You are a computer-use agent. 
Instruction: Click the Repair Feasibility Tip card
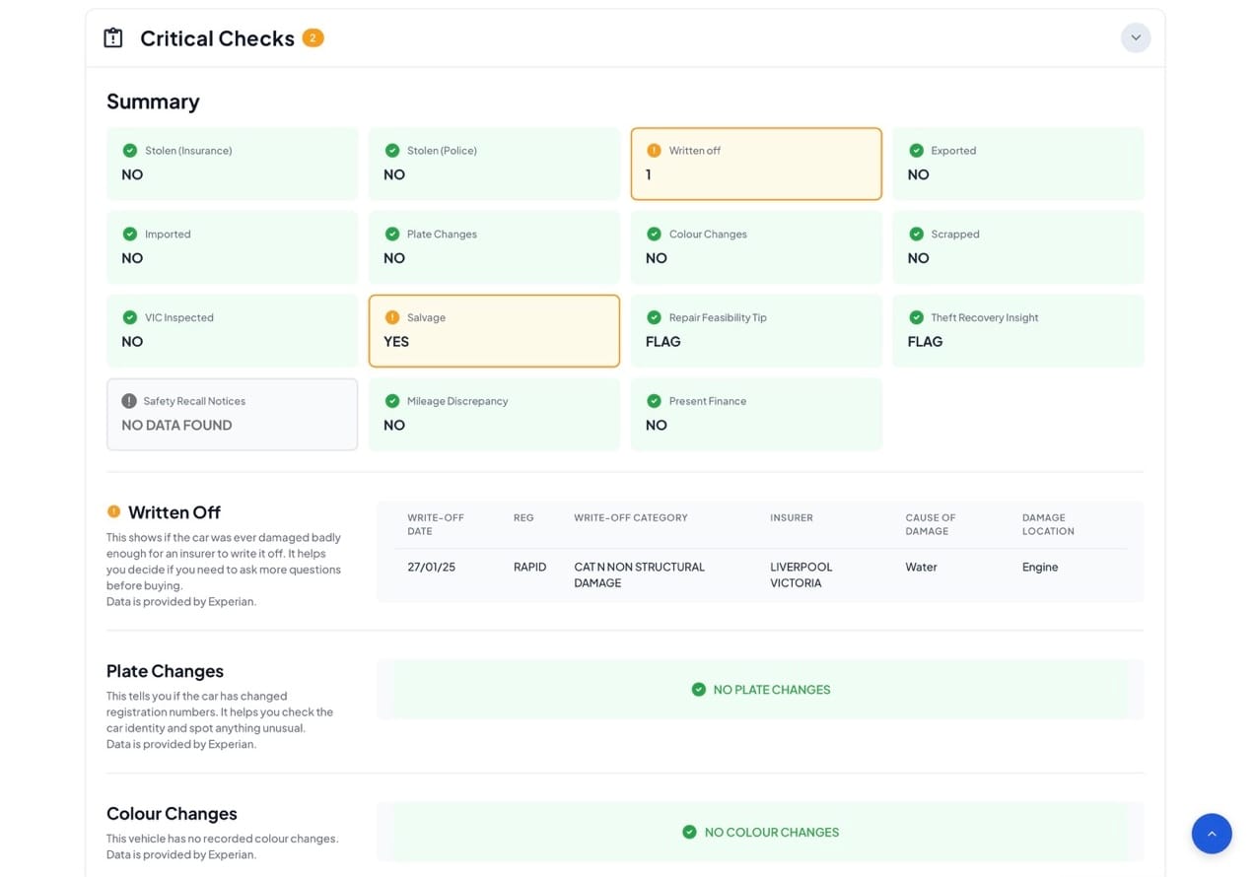(x=756, y=331)
